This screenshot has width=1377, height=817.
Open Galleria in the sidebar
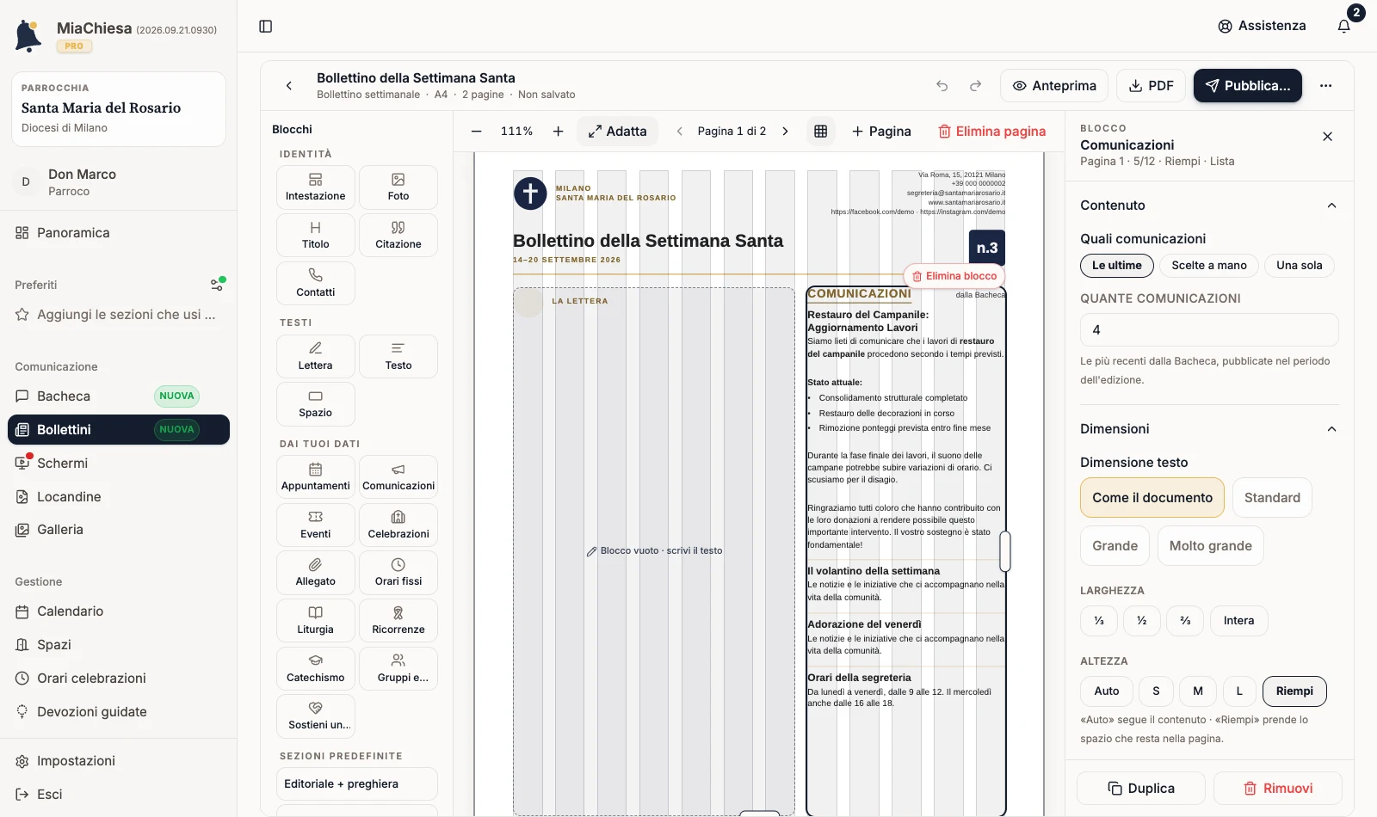click(119, 530)
